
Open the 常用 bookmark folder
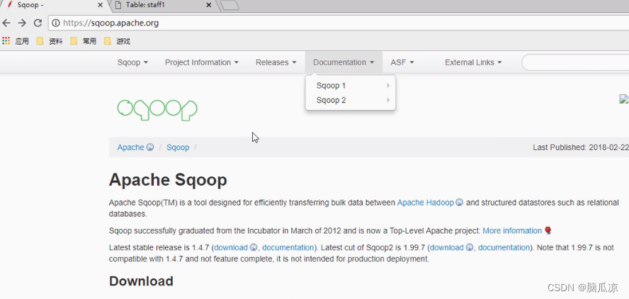(x=84, y=41)
